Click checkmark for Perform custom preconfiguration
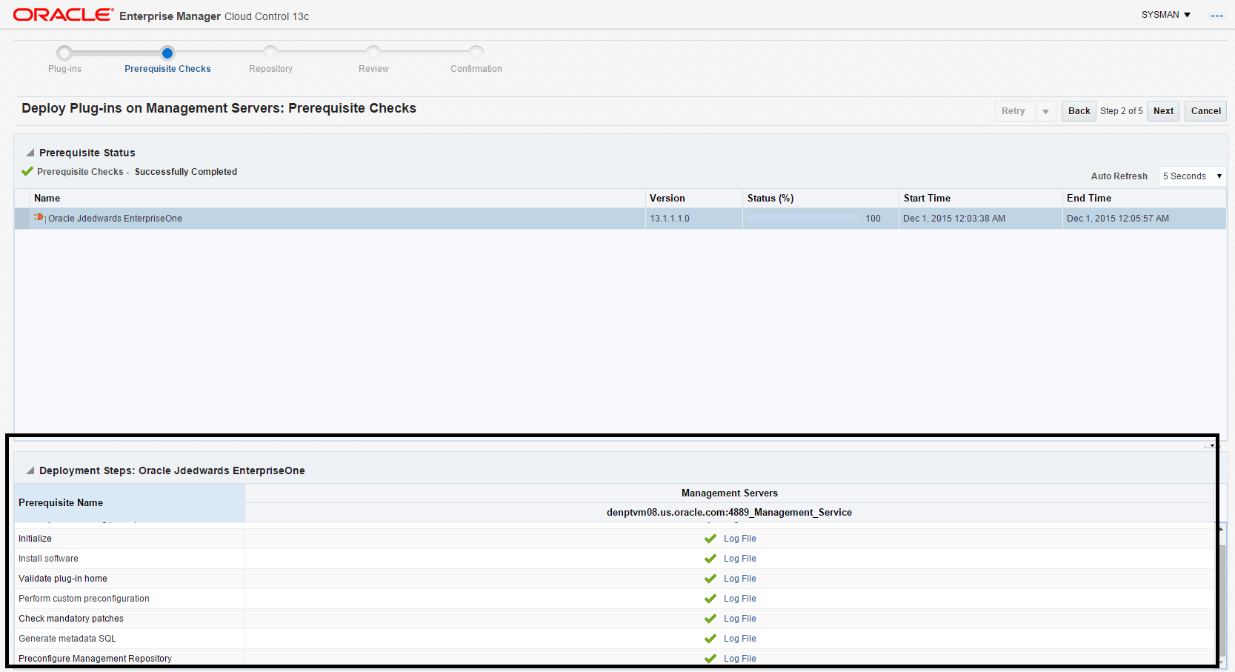Viewport: 1235px width, 672px height. [x=710, y=599]
